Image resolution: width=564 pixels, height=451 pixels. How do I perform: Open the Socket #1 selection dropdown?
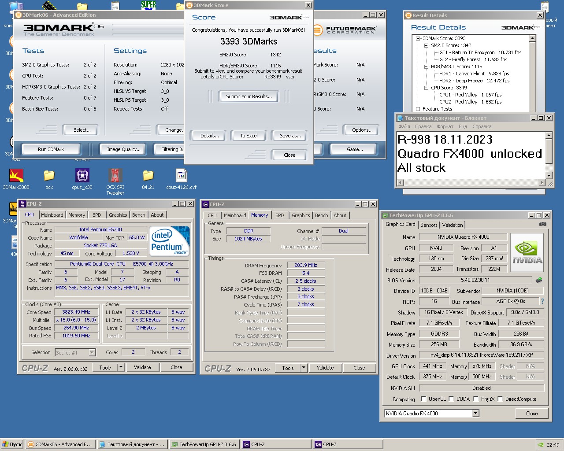[92, 352]
